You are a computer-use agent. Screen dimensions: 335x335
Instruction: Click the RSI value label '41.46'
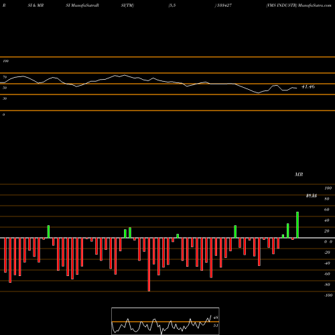click(308, 86)
